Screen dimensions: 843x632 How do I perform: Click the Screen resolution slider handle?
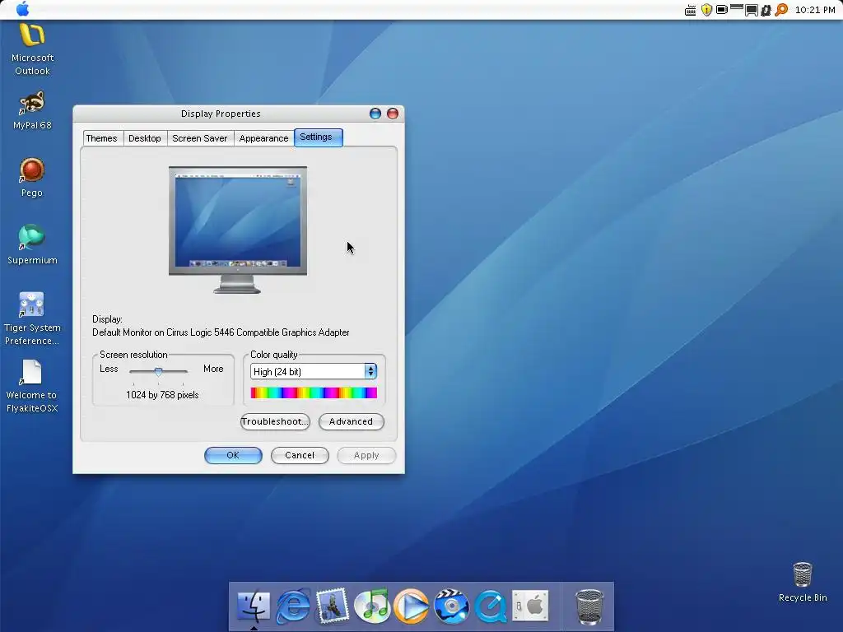coord(158,371)
